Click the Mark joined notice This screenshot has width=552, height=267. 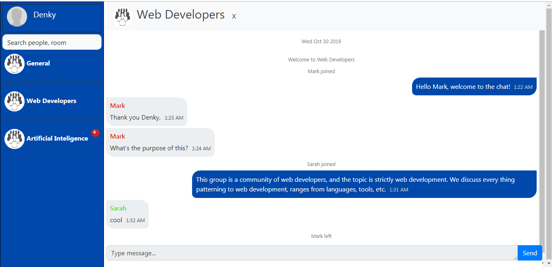[x=321, y=71]
